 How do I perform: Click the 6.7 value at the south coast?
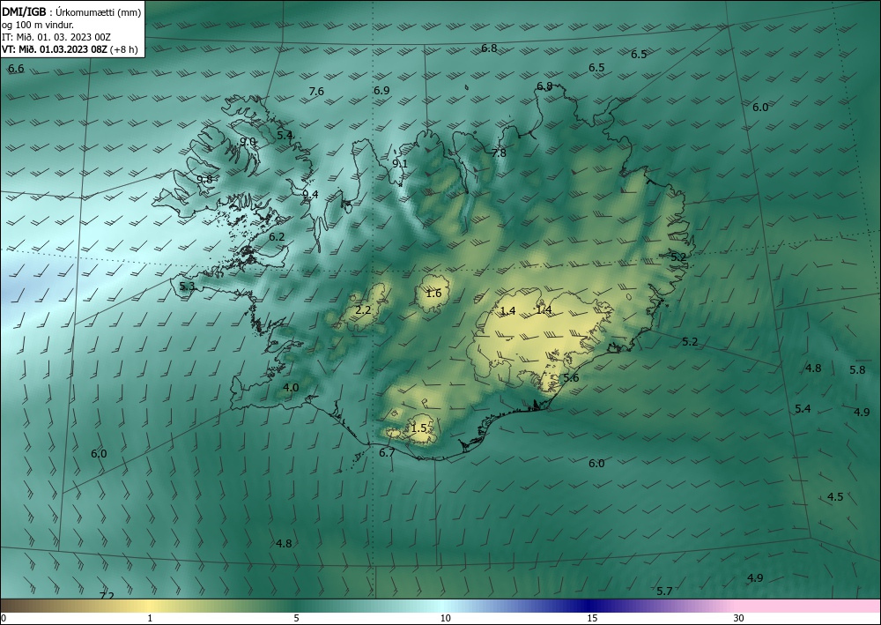[x=387, y=452]
